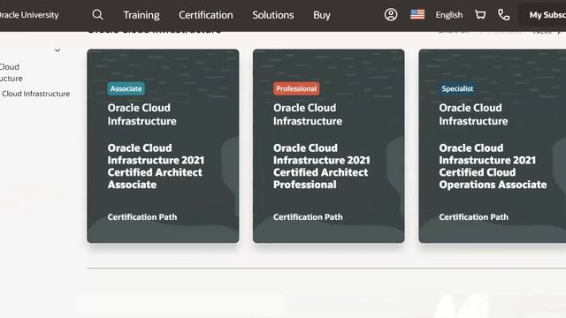Click Oracle Cloud Infrastructure heading on Associate card
Viewport: 566px width, 318px height.
(141, 114)
